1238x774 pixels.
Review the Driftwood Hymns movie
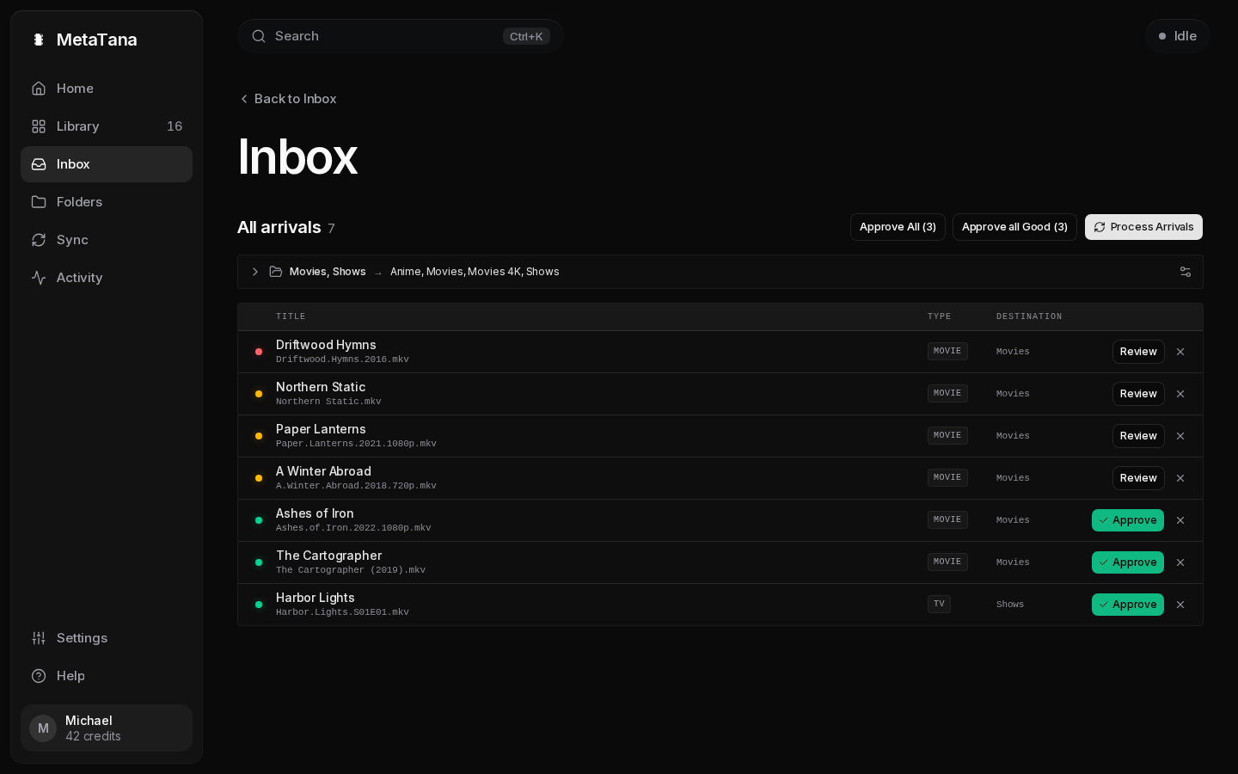1138,352
